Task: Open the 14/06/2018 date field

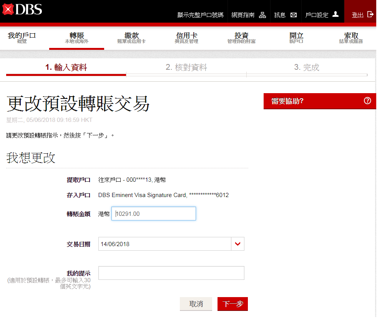Action: (164, 244)
